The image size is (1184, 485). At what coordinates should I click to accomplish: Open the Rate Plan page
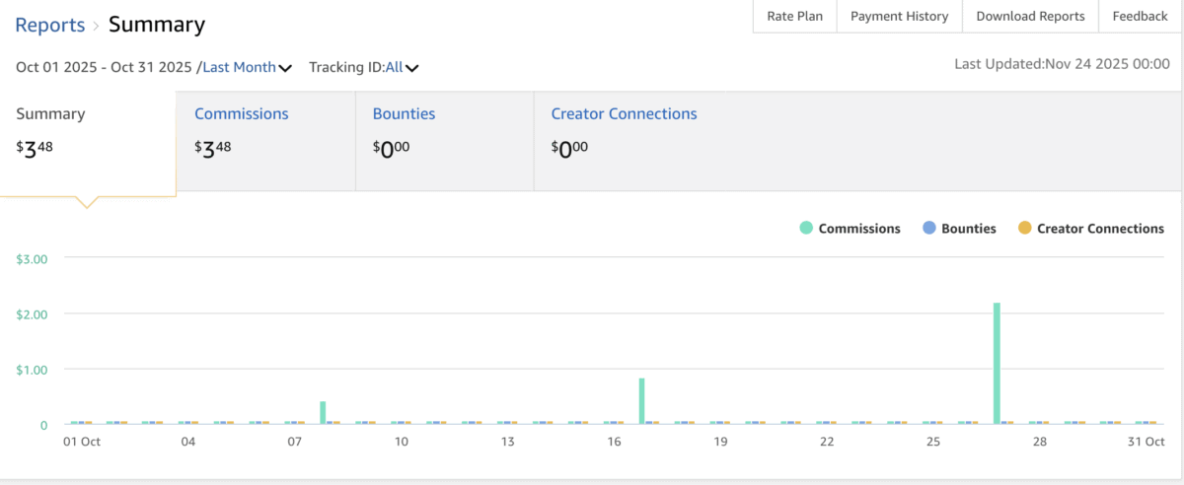click(794, 17)
